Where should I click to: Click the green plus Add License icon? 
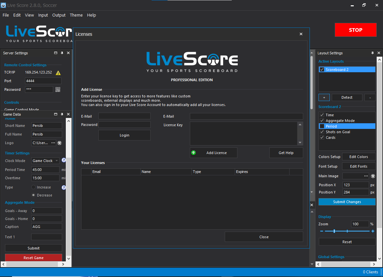coord(193,153)
